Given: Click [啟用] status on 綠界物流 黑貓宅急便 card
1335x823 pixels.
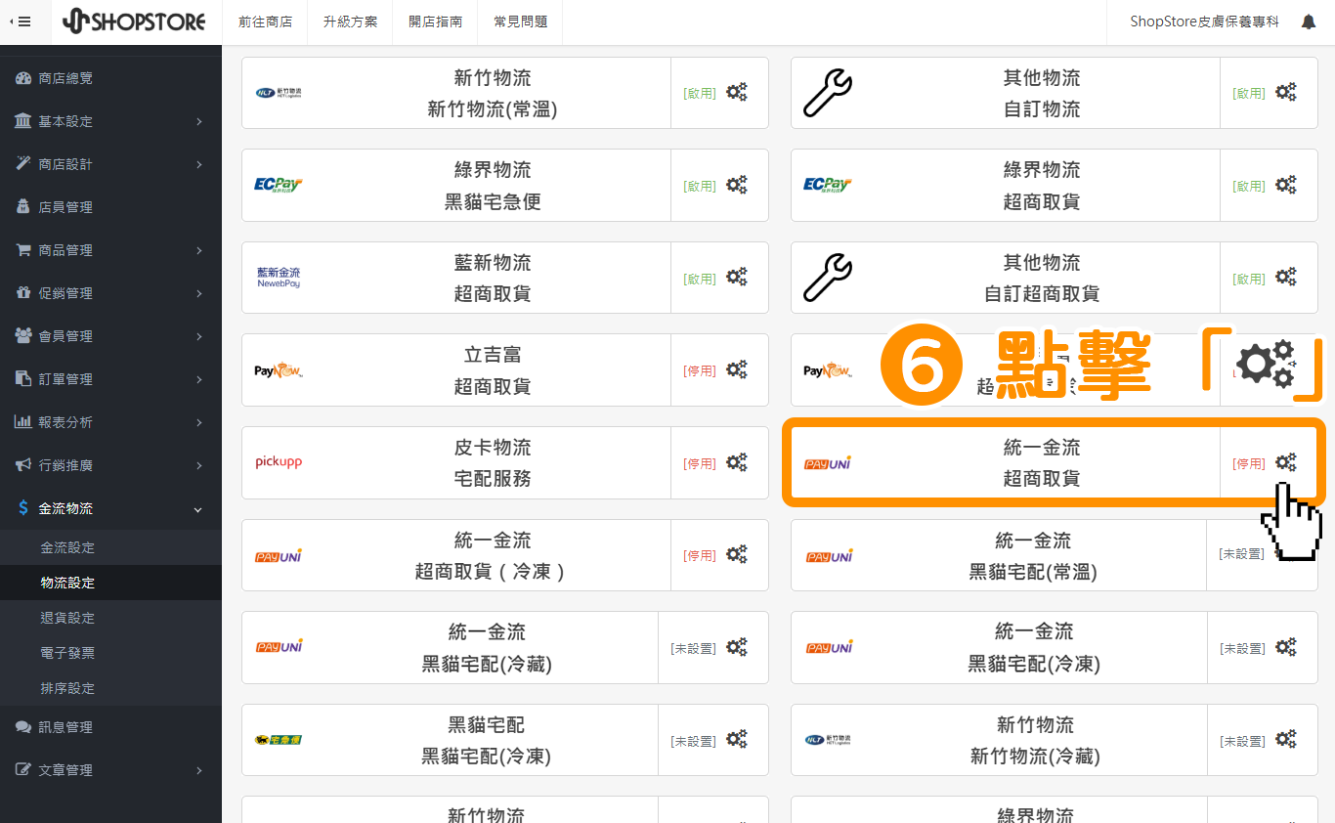Looking at the screenshot, I should [700, 186].
